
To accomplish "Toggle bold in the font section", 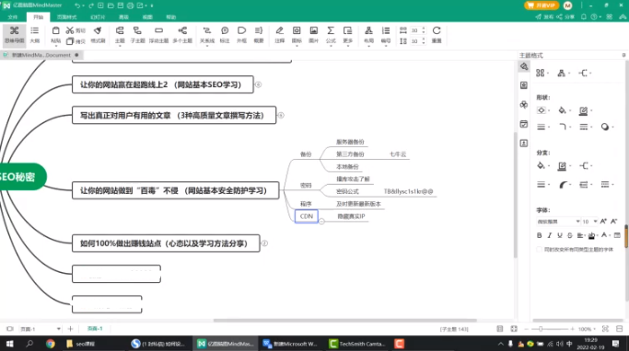I will 539,235.
